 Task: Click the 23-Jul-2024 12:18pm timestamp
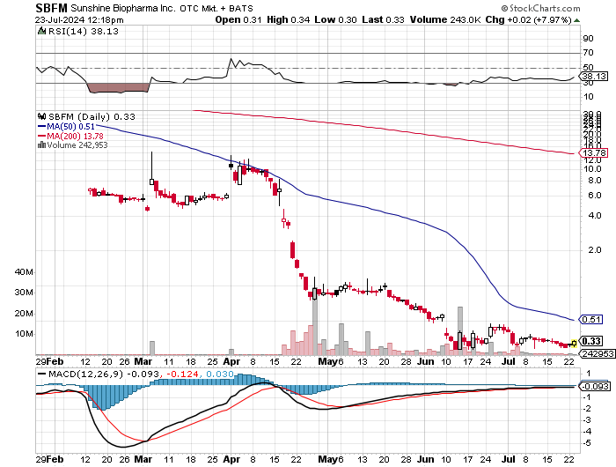point(79,20)
